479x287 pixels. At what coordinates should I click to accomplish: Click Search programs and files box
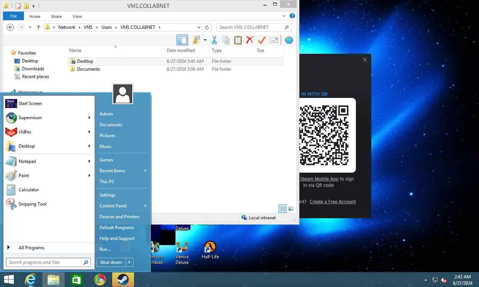click(x=48, y=262)
